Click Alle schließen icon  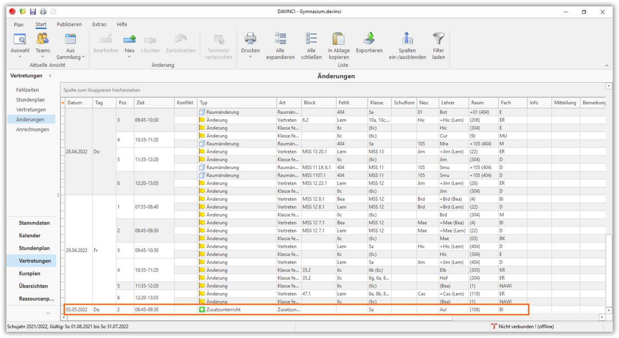pos(311,39)
